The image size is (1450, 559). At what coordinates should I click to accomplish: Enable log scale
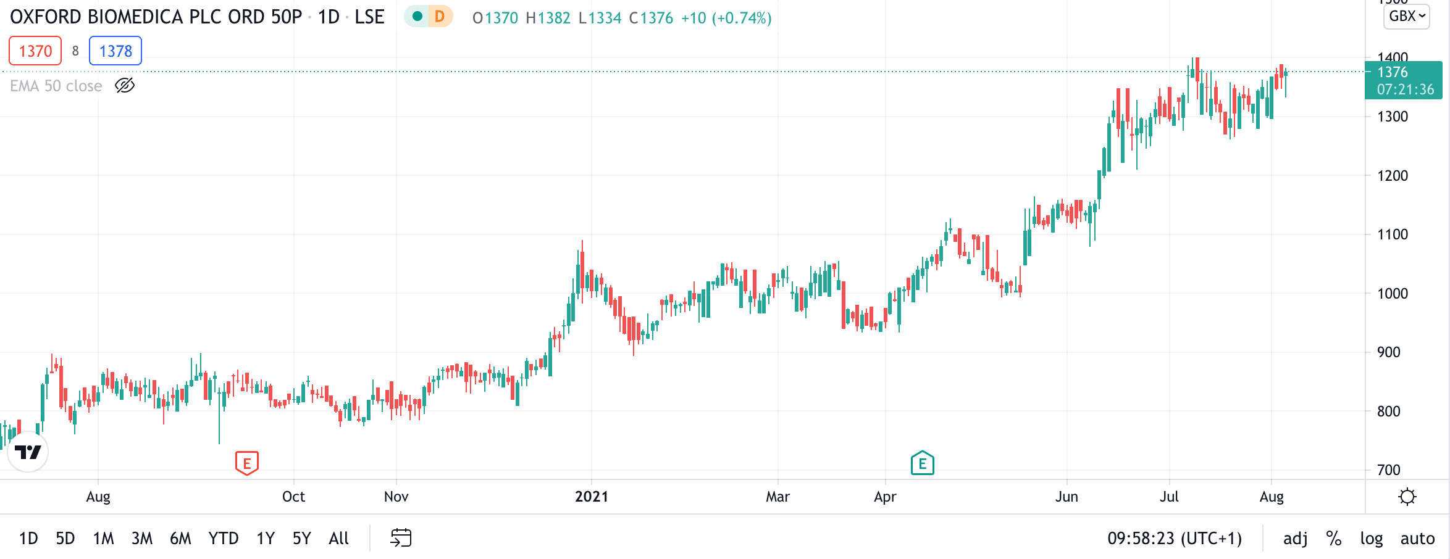pyautogui.click(x=1371, y=539)
